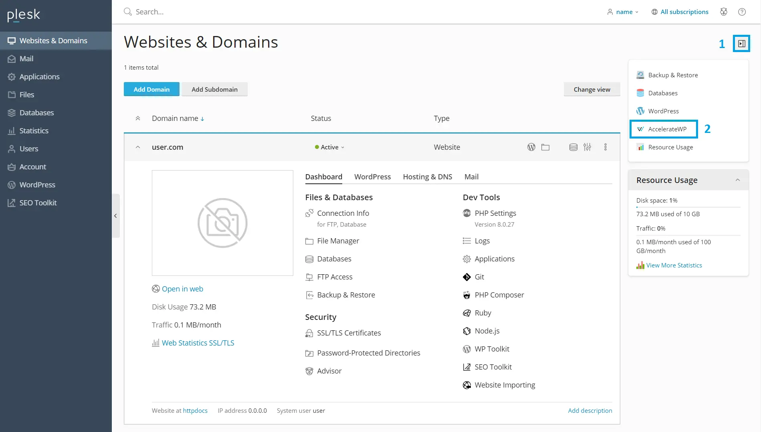Open the folder icon in user.com row
This screenshot has width=761, height=432.
coord(545,147)
